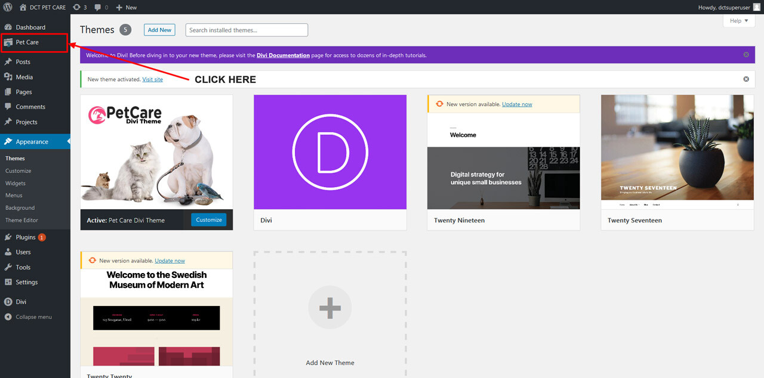Dismiss the New theme activated notice
The image size is (764, 378).
click(746, 79)
